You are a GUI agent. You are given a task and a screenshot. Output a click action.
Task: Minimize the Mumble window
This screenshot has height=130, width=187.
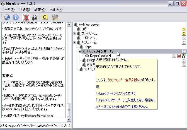[171, 3]
